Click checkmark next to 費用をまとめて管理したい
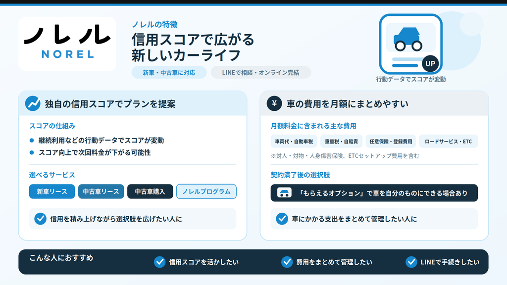Viewport: 507px width, 285px height. point(287,262)
